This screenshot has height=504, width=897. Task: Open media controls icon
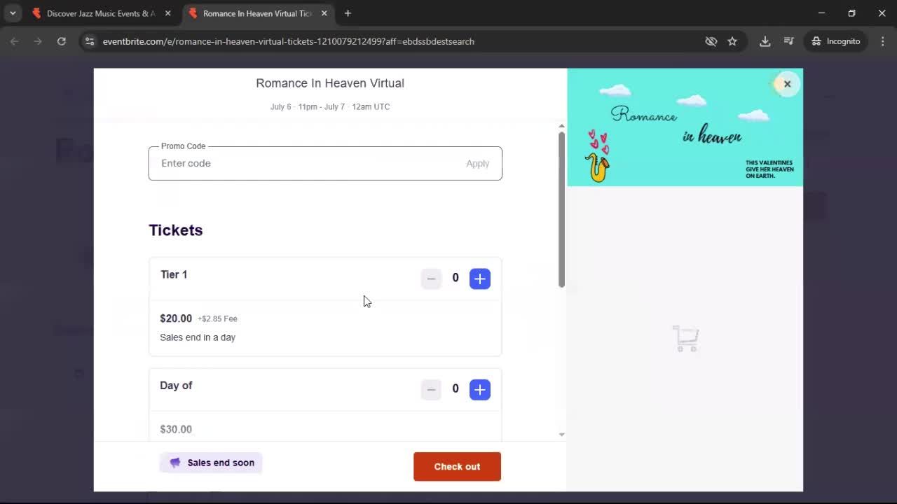pyautogui.click(x=788, y=41)
